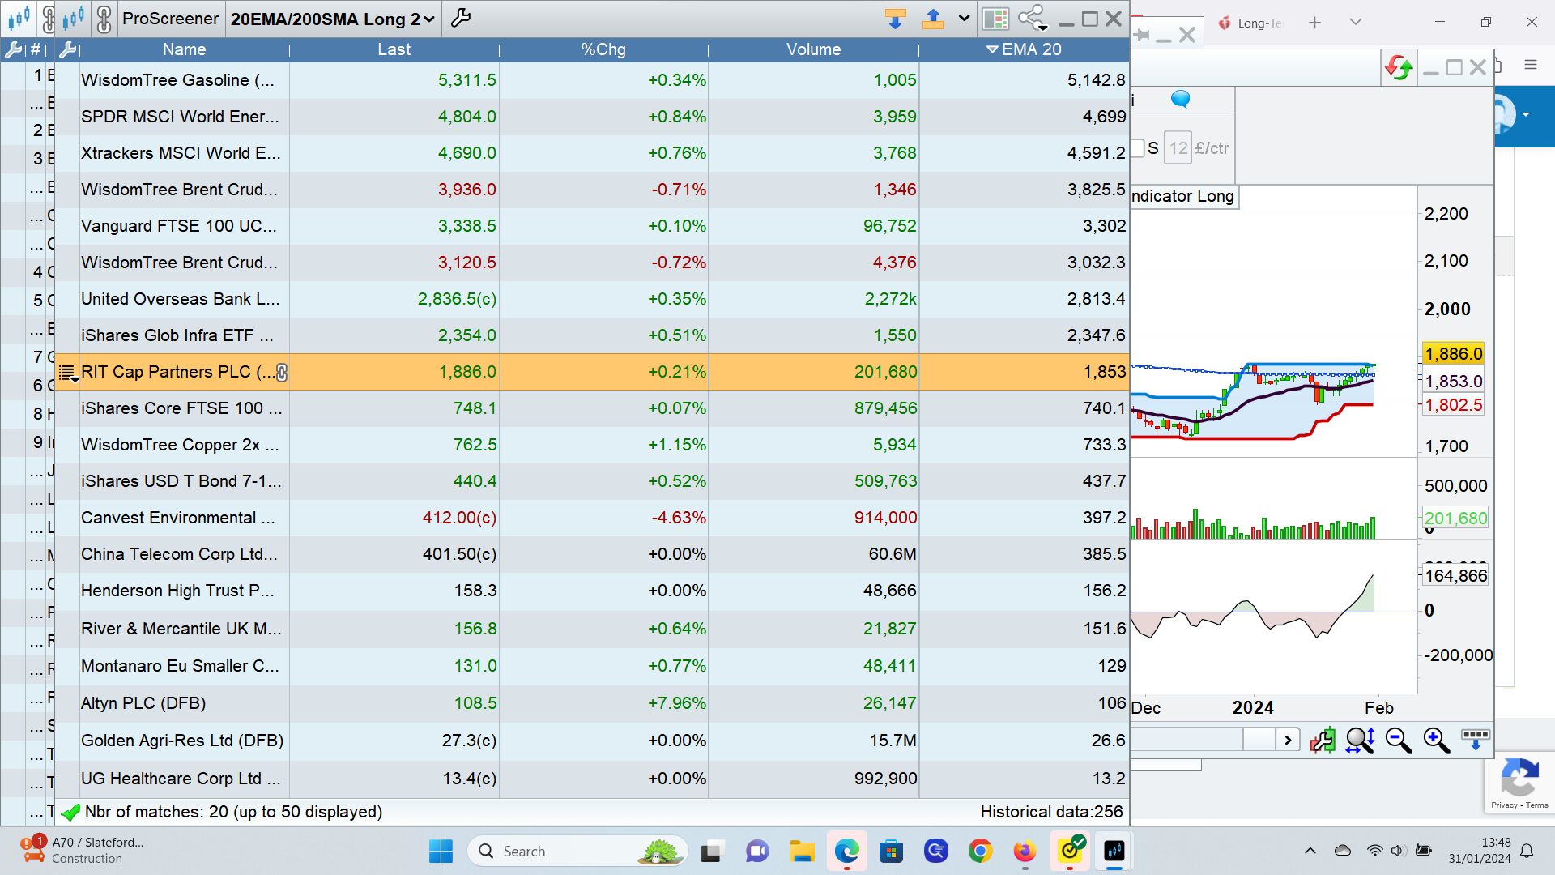The width and height of the screenshot is (1555, 875).
Task: Click the list display layout icon
Action: (995, 18)
